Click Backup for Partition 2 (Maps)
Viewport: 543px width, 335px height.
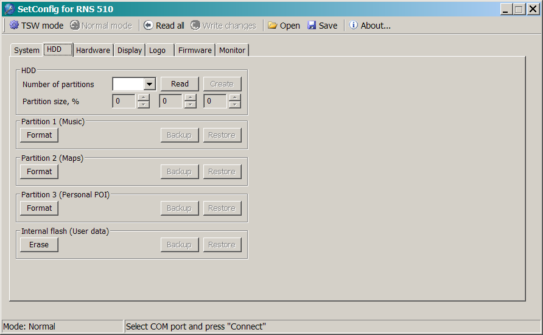pos(180,172)
